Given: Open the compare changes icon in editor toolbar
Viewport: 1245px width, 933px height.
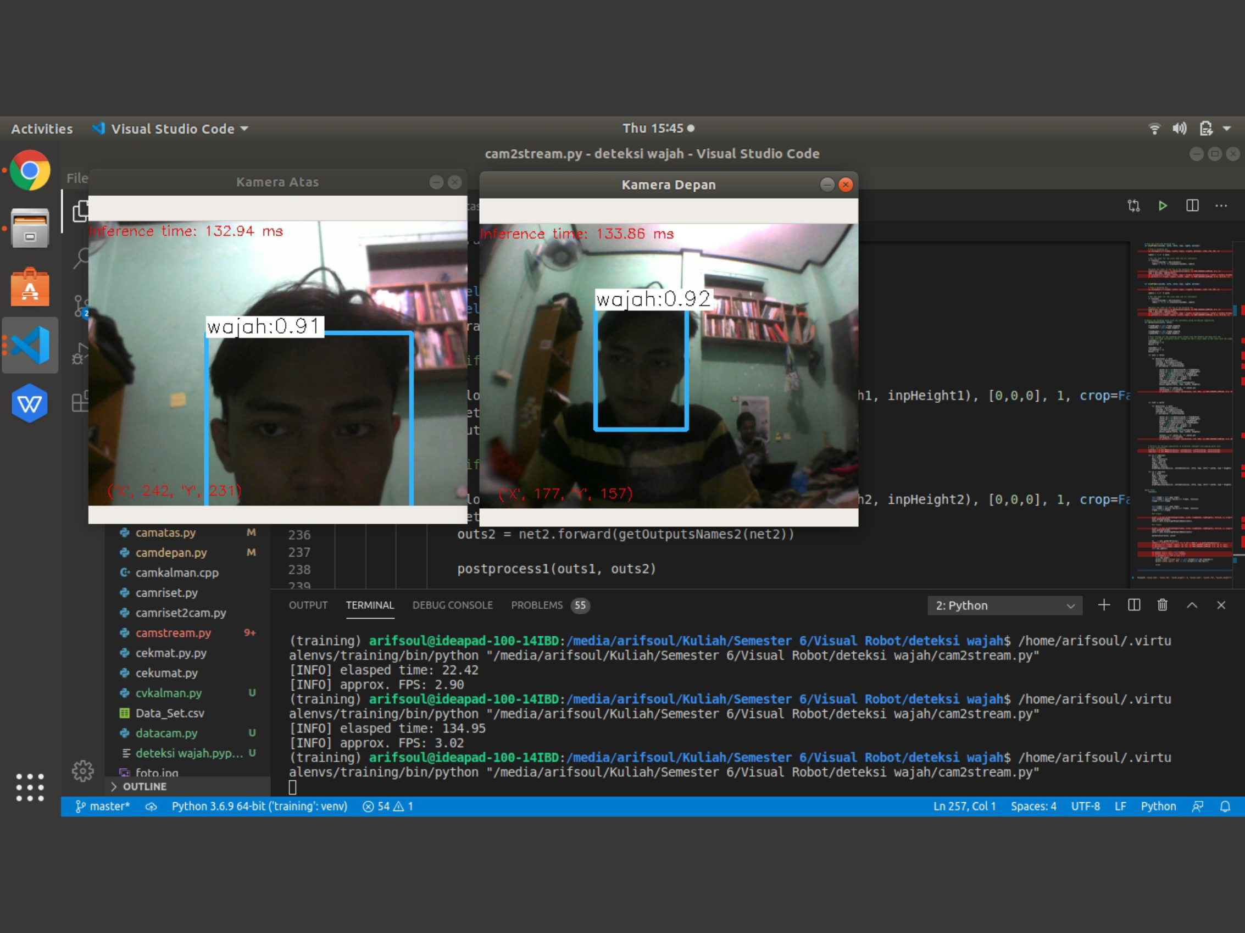Looking at the screenshot, I should click(1133, 206).
